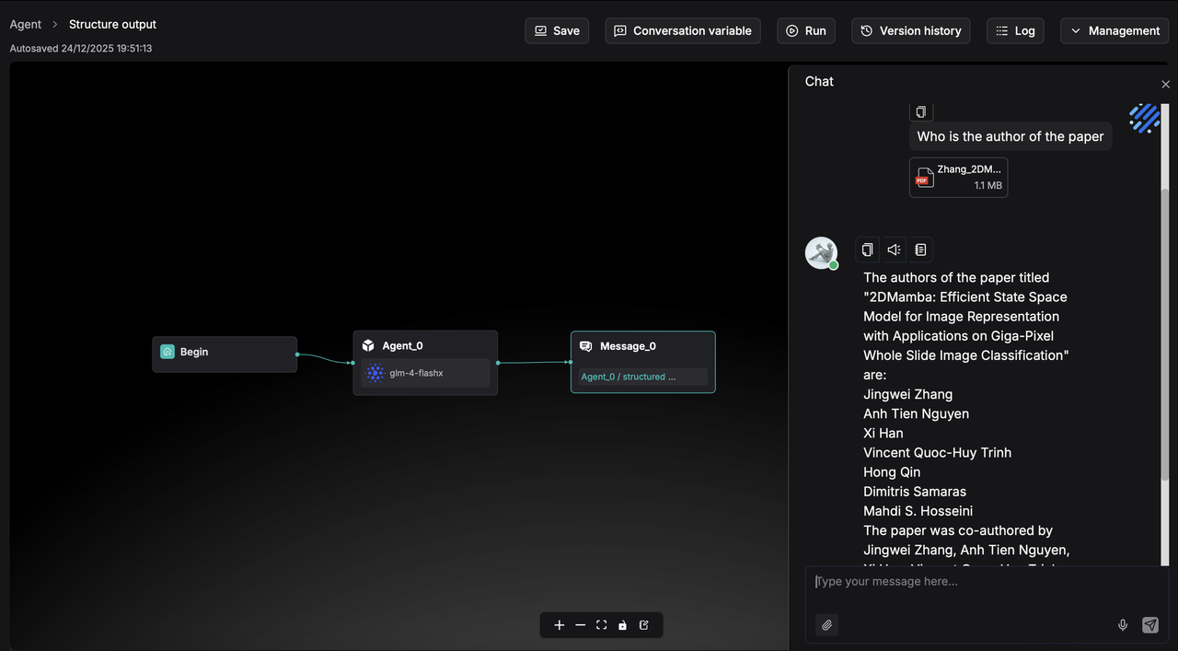This screenshot has width=1178, height=651.
Task: Click the Save button
Action: 557,30
